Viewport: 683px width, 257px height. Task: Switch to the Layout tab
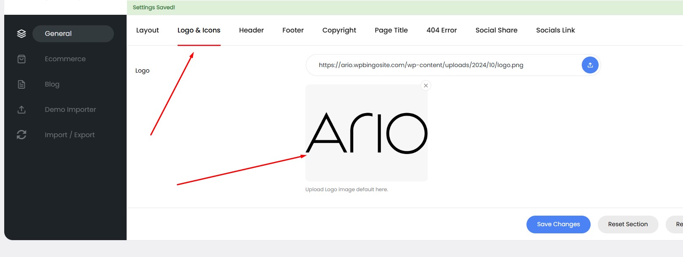click(x=147, y=30)
